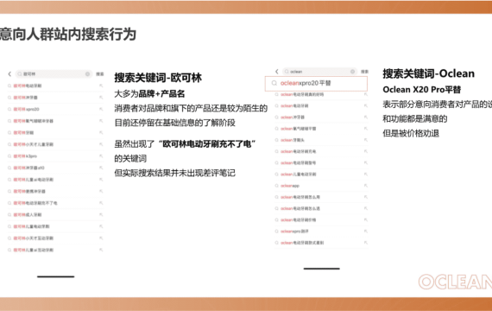Tap the back arrow beside the oclean search box

(276, 72)
